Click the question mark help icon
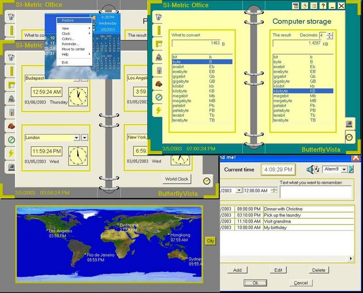 tap(323, 6)
